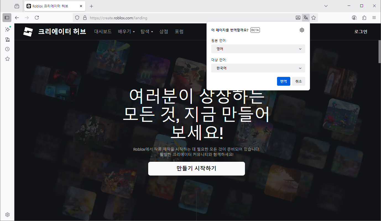Viewport: 381px width, 221px height.
Task: Open the hamburger application menu
Action: [x=374, y=18]
